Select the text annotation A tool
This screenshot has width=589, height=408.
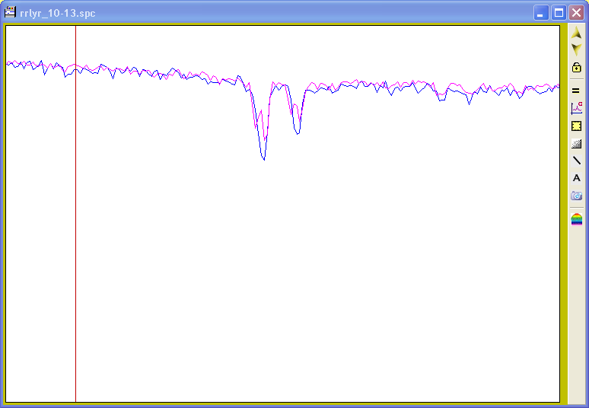576,178
